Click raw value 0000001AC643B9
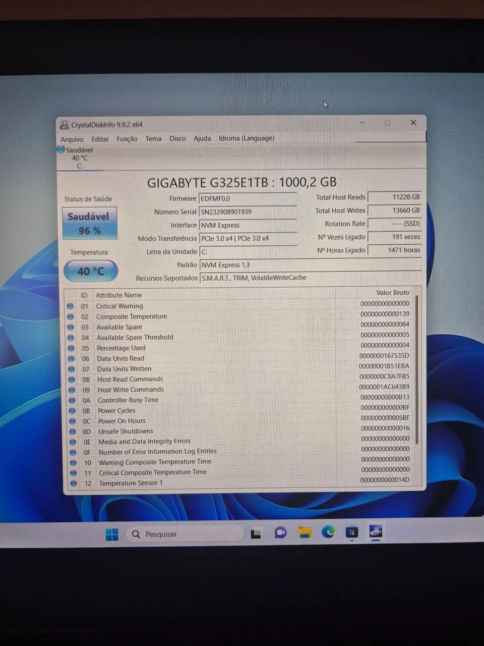The height and width of the screenshot is (646, 484). pyautogui.click(x=384, y=387)
